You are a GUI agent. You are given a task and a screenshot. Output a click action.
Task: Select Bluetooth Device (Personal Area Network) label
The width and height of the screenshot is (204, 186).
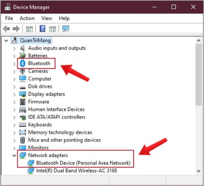pyautogui.click(x=83, y=163)
